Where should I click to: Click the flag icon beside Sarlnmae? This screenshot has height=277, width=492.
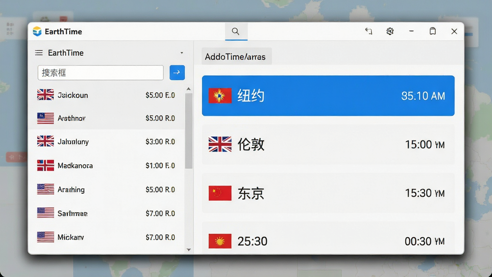(46, 213)
